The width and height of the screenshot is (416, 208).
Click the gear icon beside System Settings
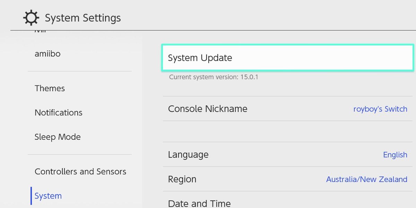[x=31, y=18]
